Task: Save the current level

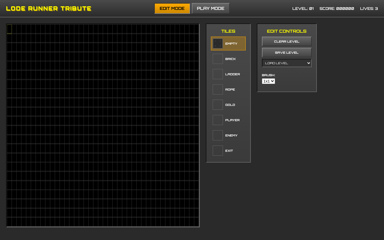Action: 286,52
